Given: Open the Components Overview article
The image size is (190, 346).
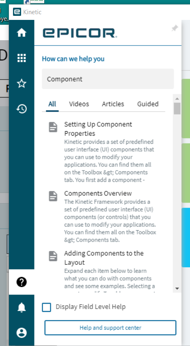Looking at the screenshot, I should click(x=98, y=193).
